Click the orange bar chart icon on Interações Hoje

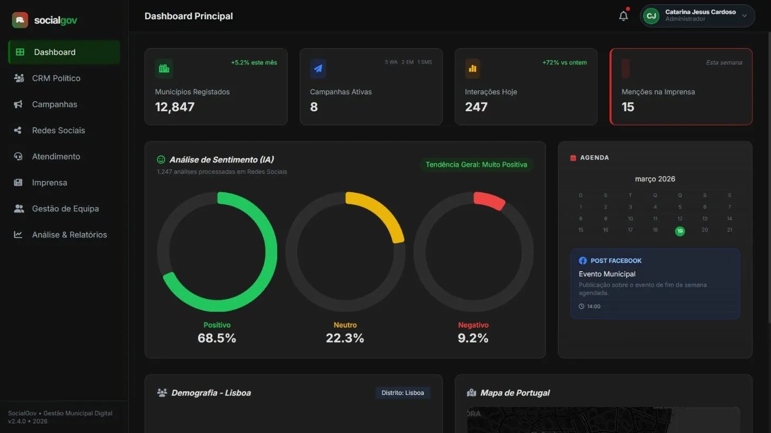coord(472,68)
